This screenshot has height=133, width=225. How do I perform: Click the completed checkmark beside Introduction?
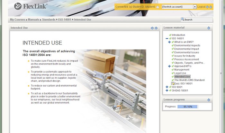170,35
